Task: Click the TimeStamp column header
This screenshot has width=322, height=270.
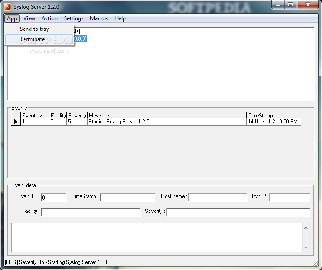Action: 274,115
